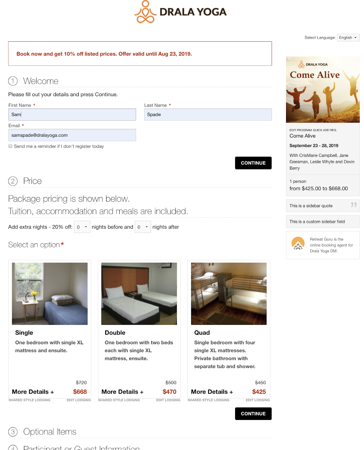364x450 pixels.
Task: Open the Select Language dropdown
Action: [x=348, y=38]
